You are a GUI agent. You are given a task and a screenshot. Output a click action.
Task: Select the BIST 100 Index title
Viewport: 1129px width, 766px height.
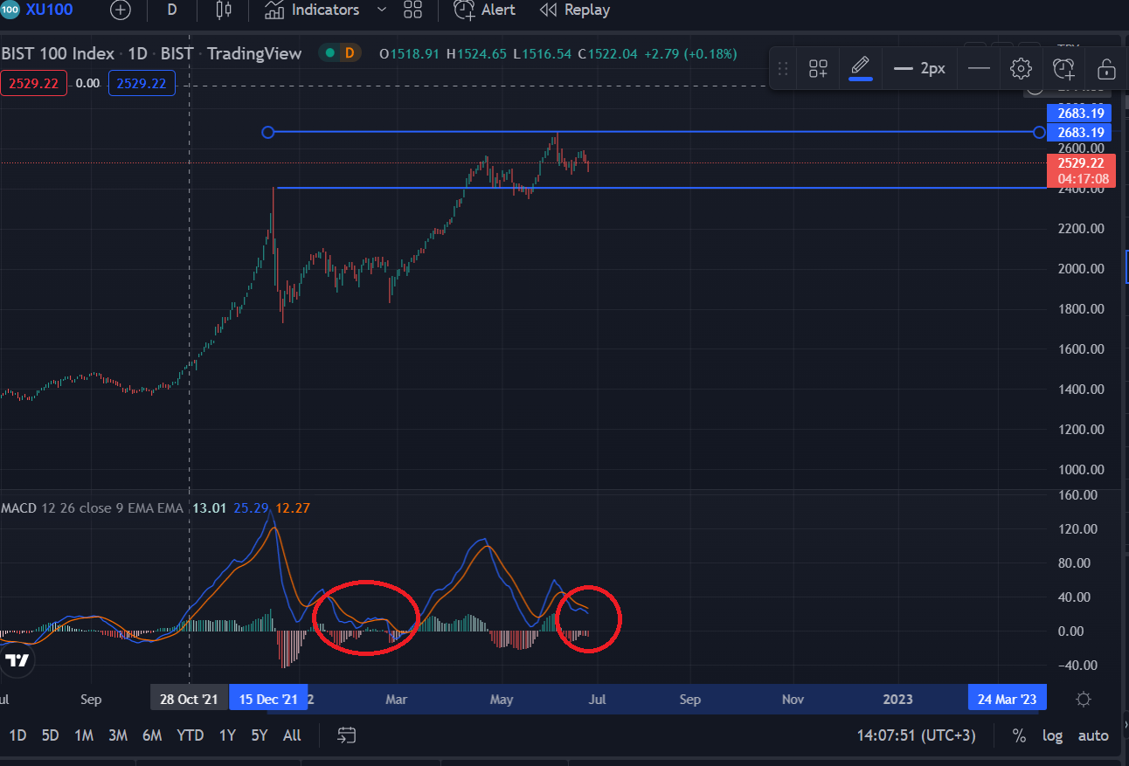(x=59, y=53)
